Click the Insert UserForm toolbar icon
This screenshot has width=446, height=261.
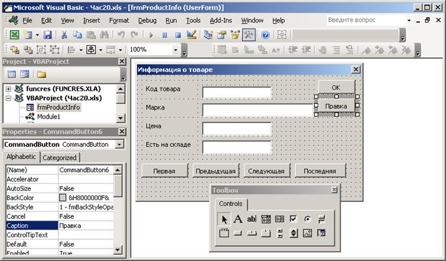(x=28, y=35)
